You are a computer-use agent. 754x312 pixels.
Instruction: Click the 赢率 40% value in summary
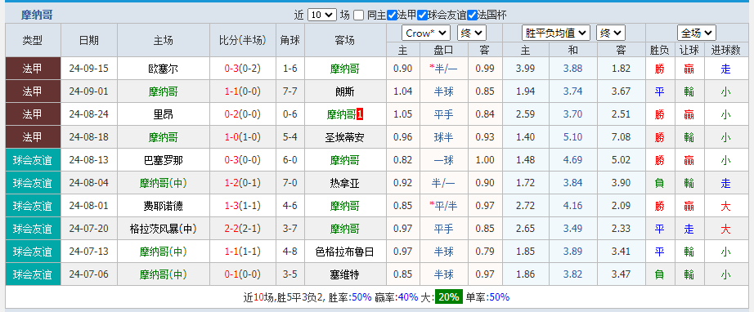[x=408, y=297]
